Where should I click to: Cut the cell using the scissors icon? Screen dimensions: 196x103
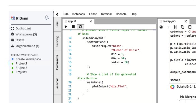(176, 27)
